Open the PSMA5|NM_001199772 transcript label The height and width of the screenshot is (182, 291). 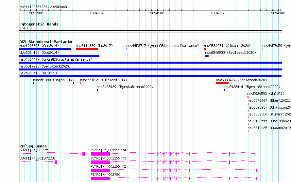click(x=108, y=166)
